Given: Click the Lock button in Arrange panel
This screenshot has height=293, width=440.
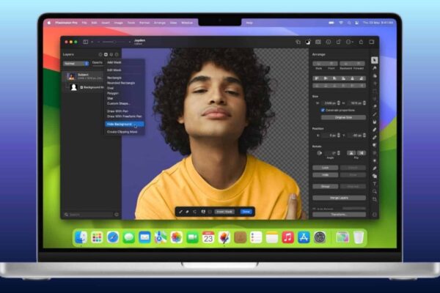Looking at the screenshot, I should pos(325,168).
